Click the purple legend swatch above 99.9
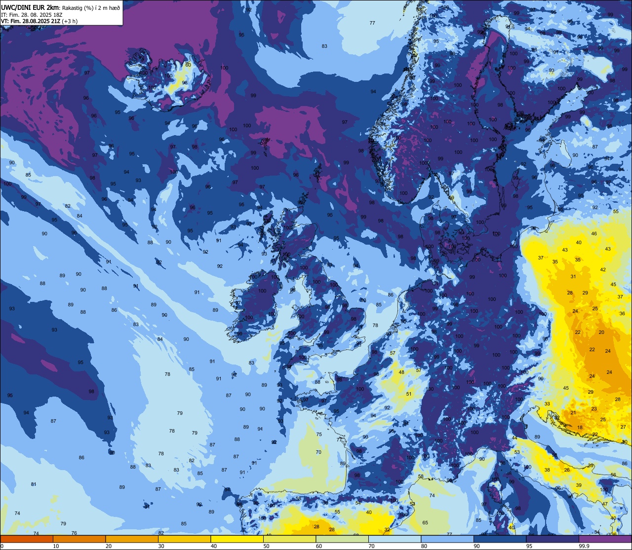This screenshot has height=550, width=632. 605,539
